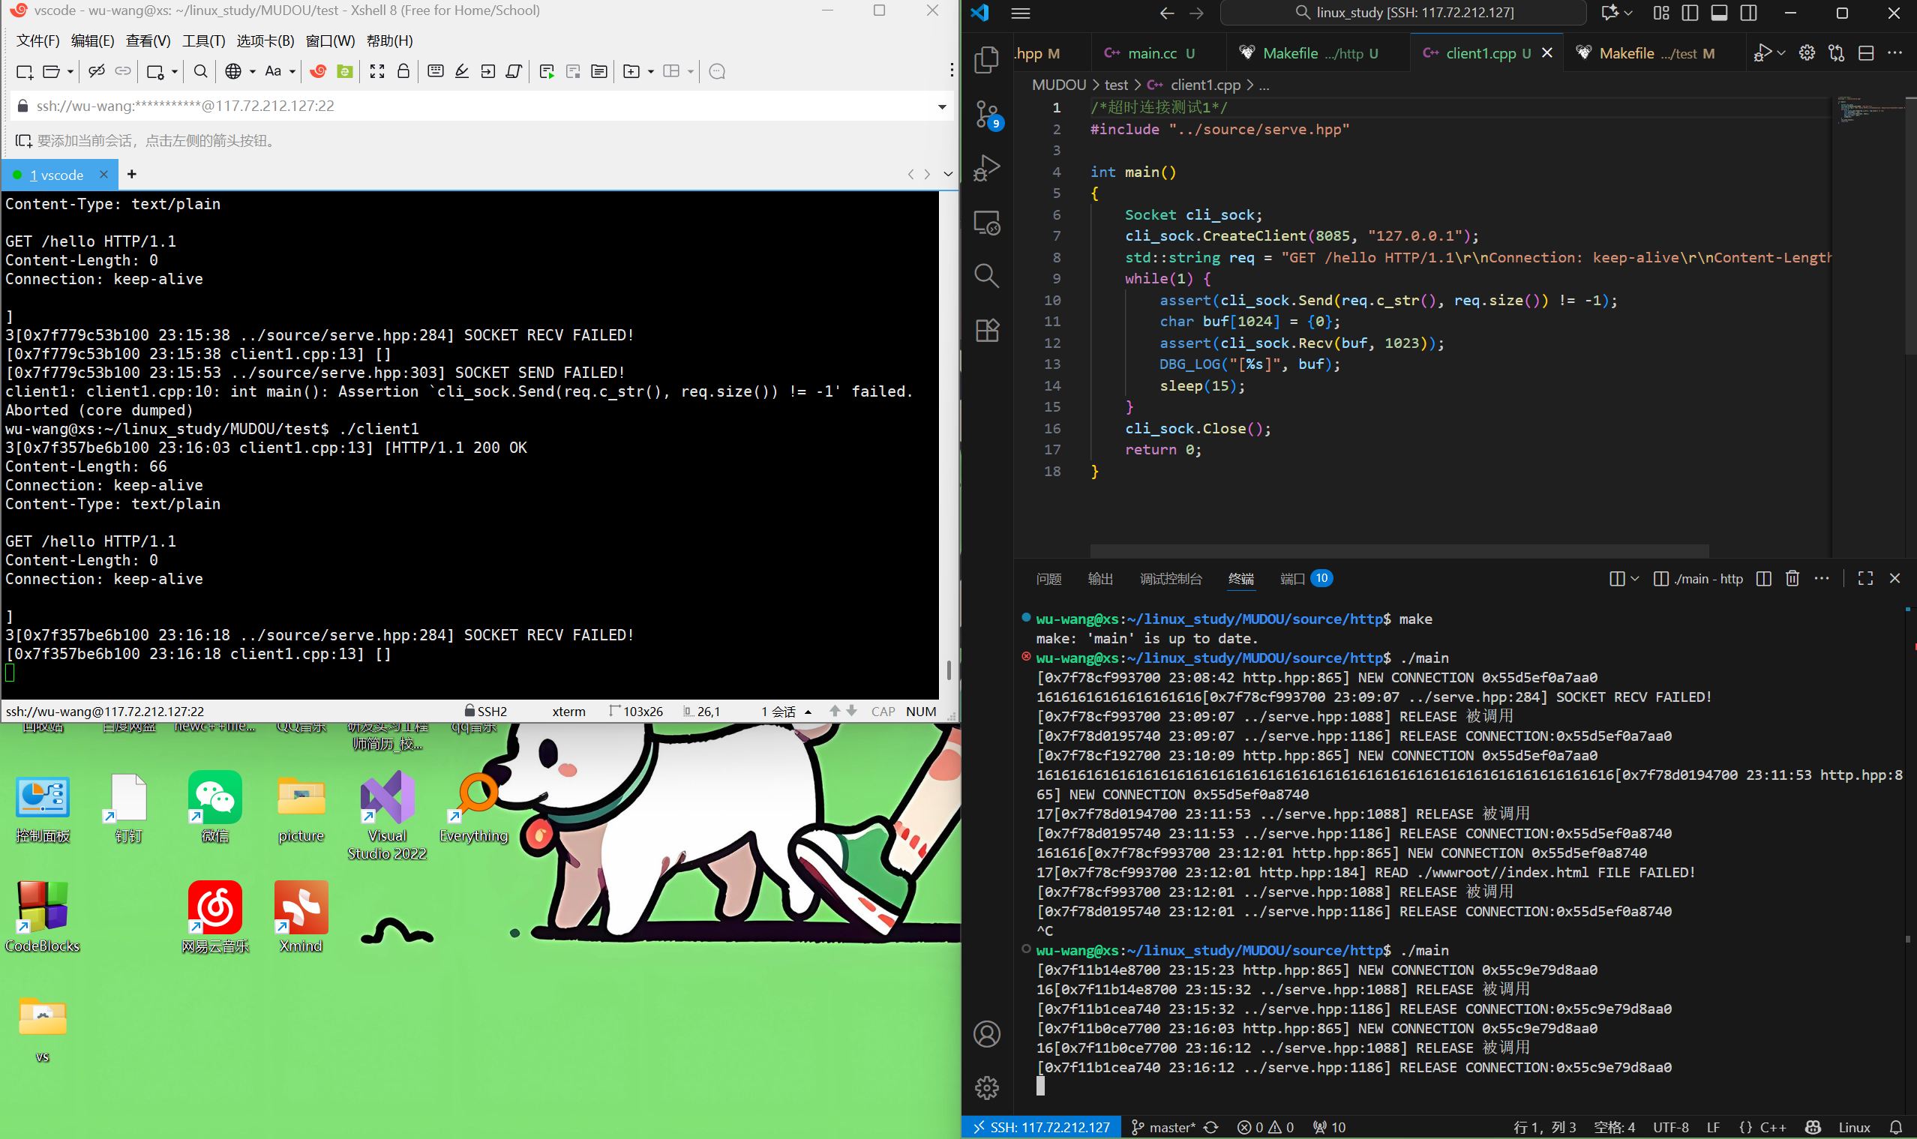Open the 工具(T) menu in Xshell
The height and width of the screenshot is (1139, 1917).
click(x=203, y=40)
